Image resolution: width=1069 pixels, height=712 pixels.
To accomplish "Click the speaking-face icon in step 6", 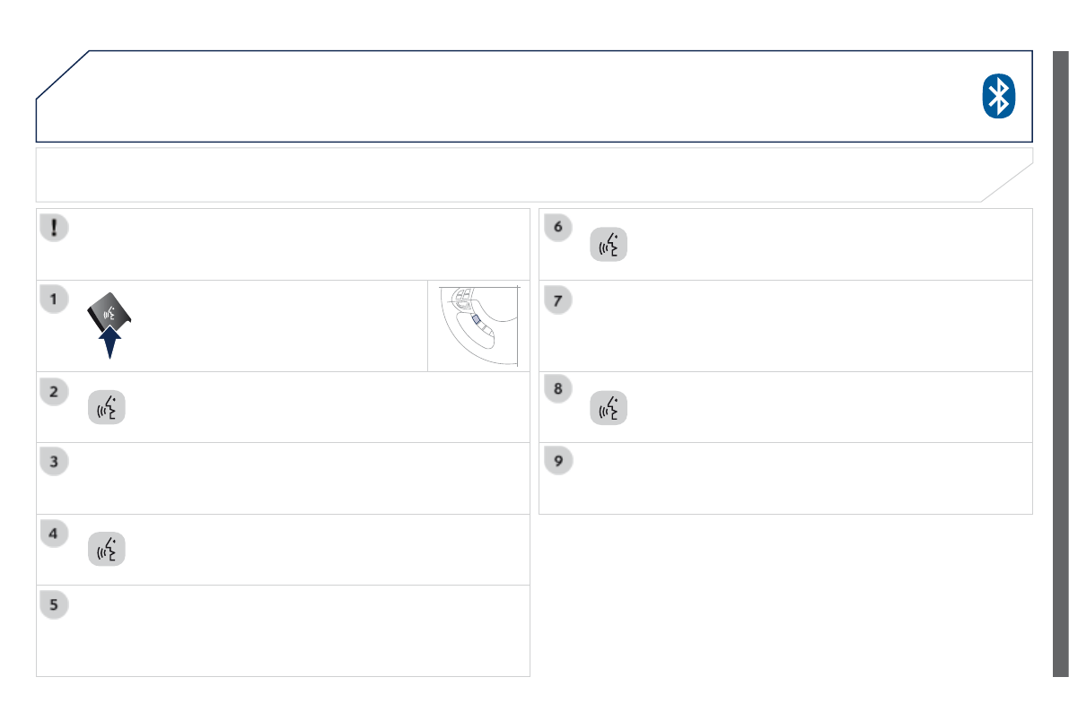I will (609, 245).
